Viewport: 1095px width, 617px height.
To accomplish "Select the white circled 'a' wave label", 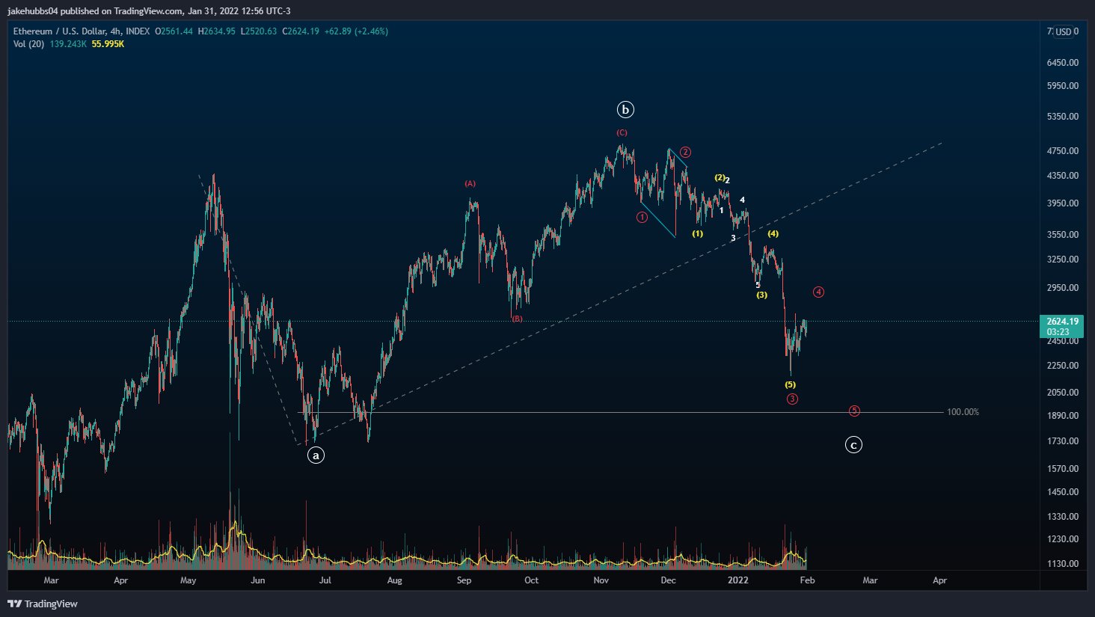I will (x=316, y=455).
